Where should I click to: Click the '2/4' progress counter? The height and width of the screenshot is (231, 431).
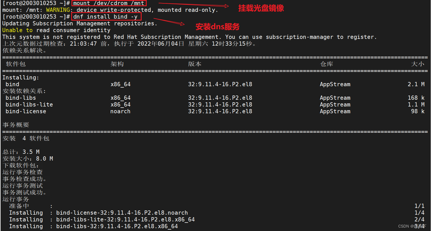pyautogui.click(x=419, y=219)
